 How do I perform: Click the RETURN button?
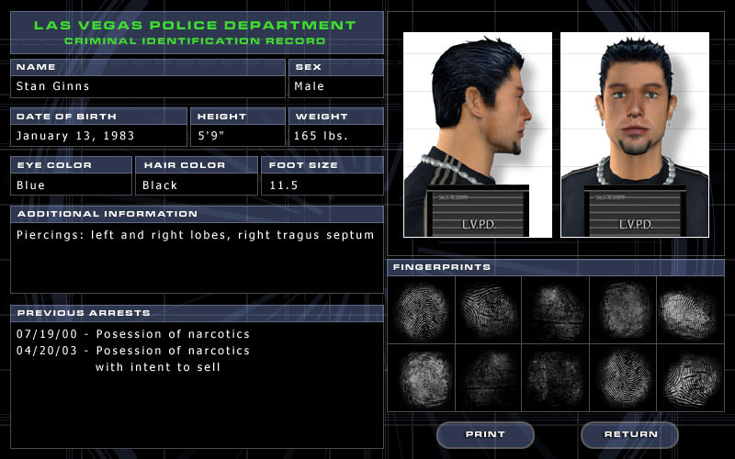[629, 434]
